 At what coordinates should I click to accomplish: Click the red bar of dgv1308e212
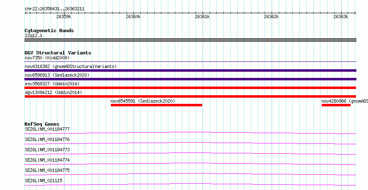[190, 96]
